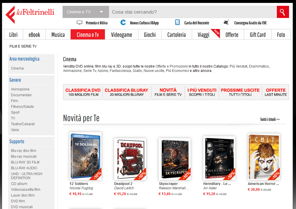Select Cinema under Area merceologica
The height and width of the screenshot is (209, 296).
(17, 68)
